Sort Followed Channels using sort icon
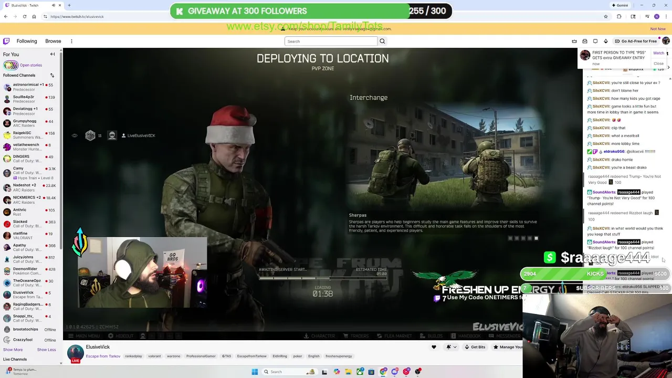The image size is (672, 378). tap(52, 75)
